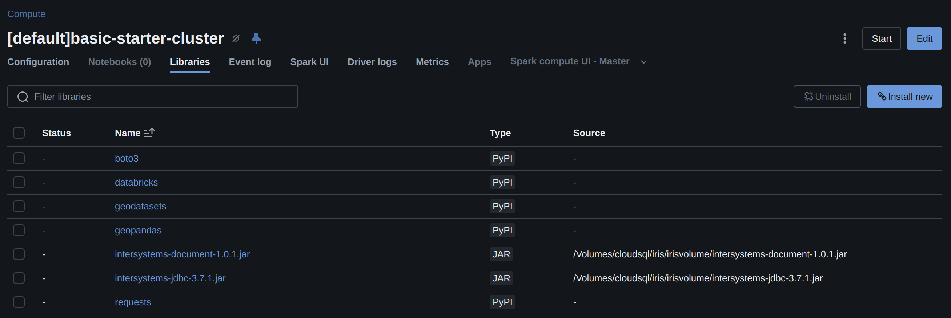The width and height of the screenshot is (951, 318).
Task: Open the three-dot kebab menu
Action: (844, 38)
